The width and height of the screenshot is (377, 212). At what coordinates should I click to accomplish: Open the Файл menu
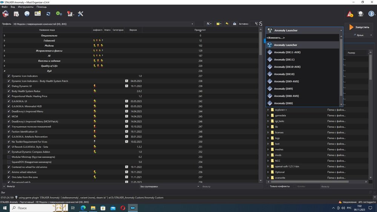(5, 7)
